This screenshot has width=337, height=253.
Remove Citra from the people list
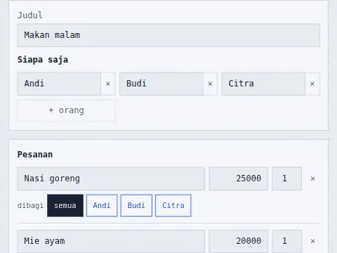coord(312,84)
